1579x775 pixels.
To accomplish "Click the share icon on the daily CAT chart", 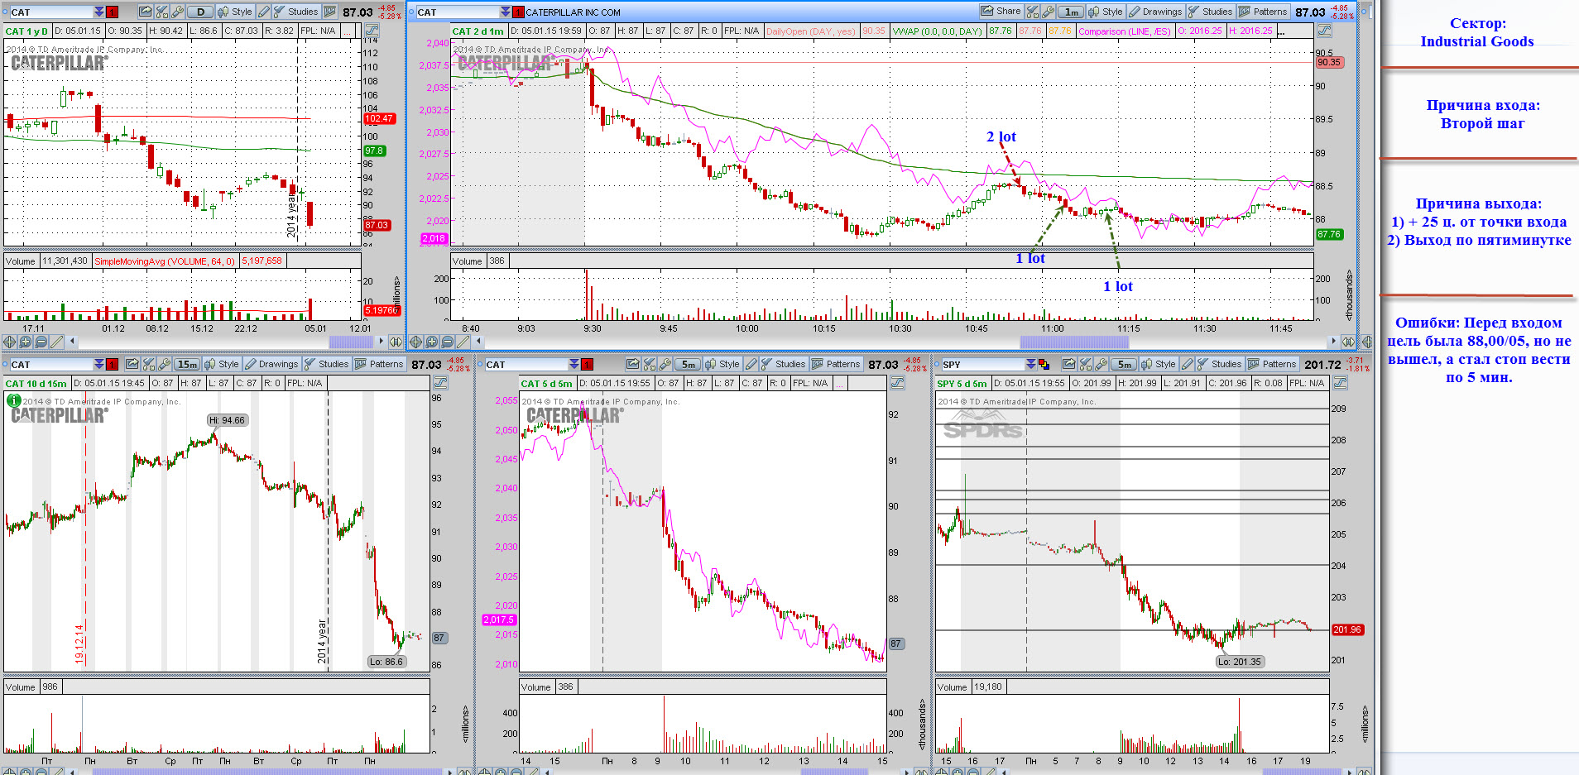I will [145, 12].
